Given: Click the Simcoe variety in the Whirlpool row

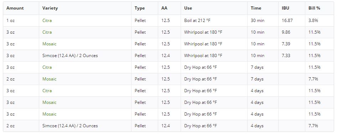Looking at the screenshot, I should [x=70, y=56].
